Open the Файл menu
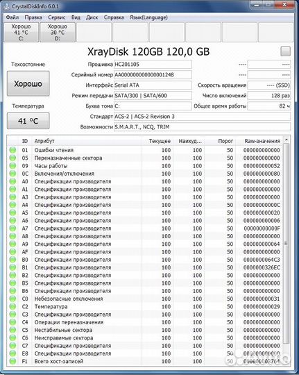 click(x=12, y=17)
